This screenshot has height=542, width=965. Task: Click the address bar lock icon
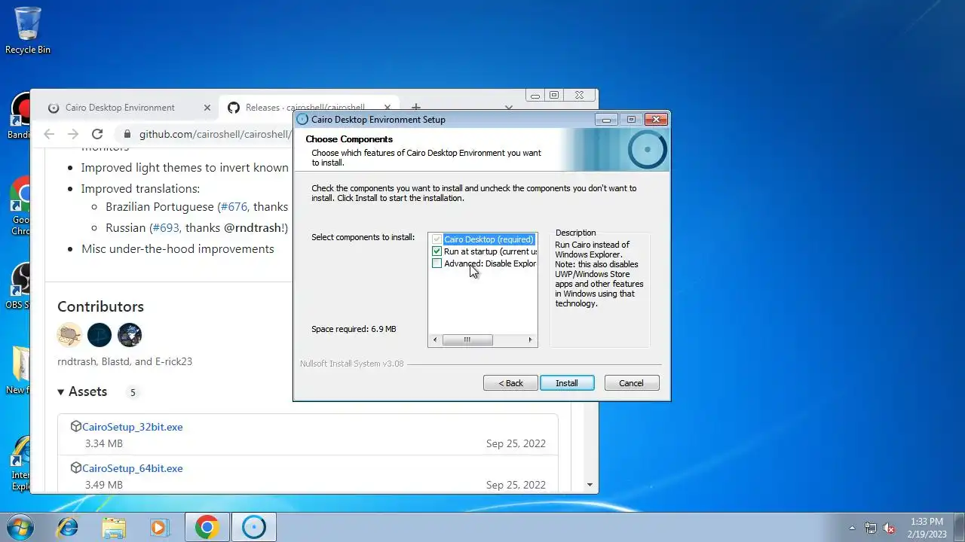(x=127, y=134)
